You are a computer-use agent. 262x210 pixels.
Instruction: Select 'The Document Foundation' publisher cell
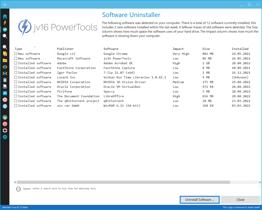[x=78, y=96]
